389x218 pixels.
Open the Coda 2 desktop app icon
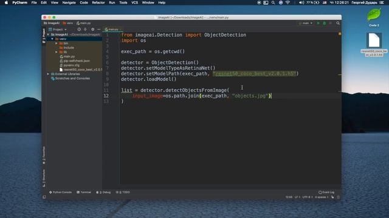click(374, 15)
